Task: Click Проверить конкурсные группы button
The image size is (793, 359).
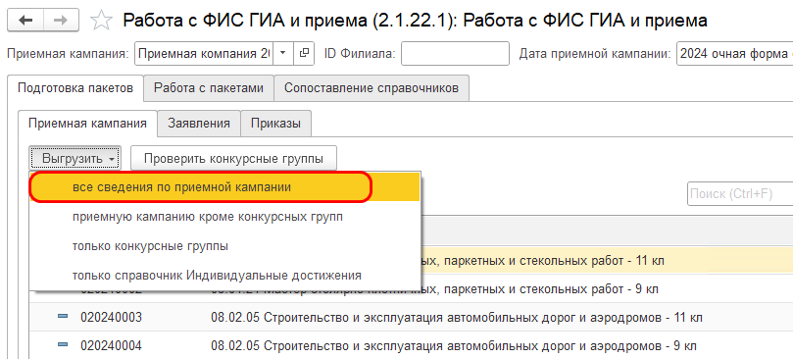Action: tap(233, 159)
